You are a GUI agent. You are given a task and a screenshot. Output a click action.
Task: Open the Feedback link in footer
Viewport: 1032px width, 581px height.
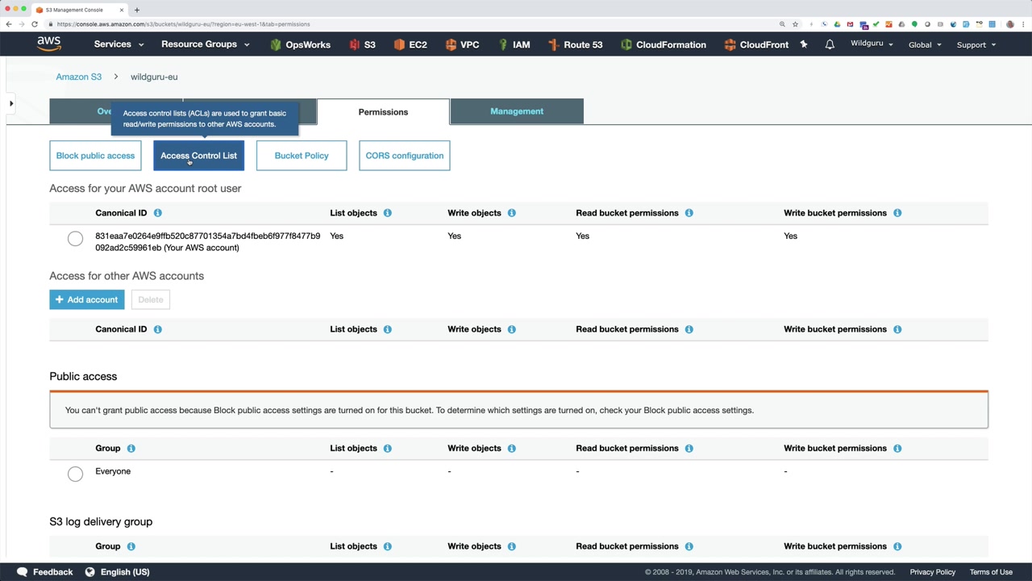[x=45, y=572]
